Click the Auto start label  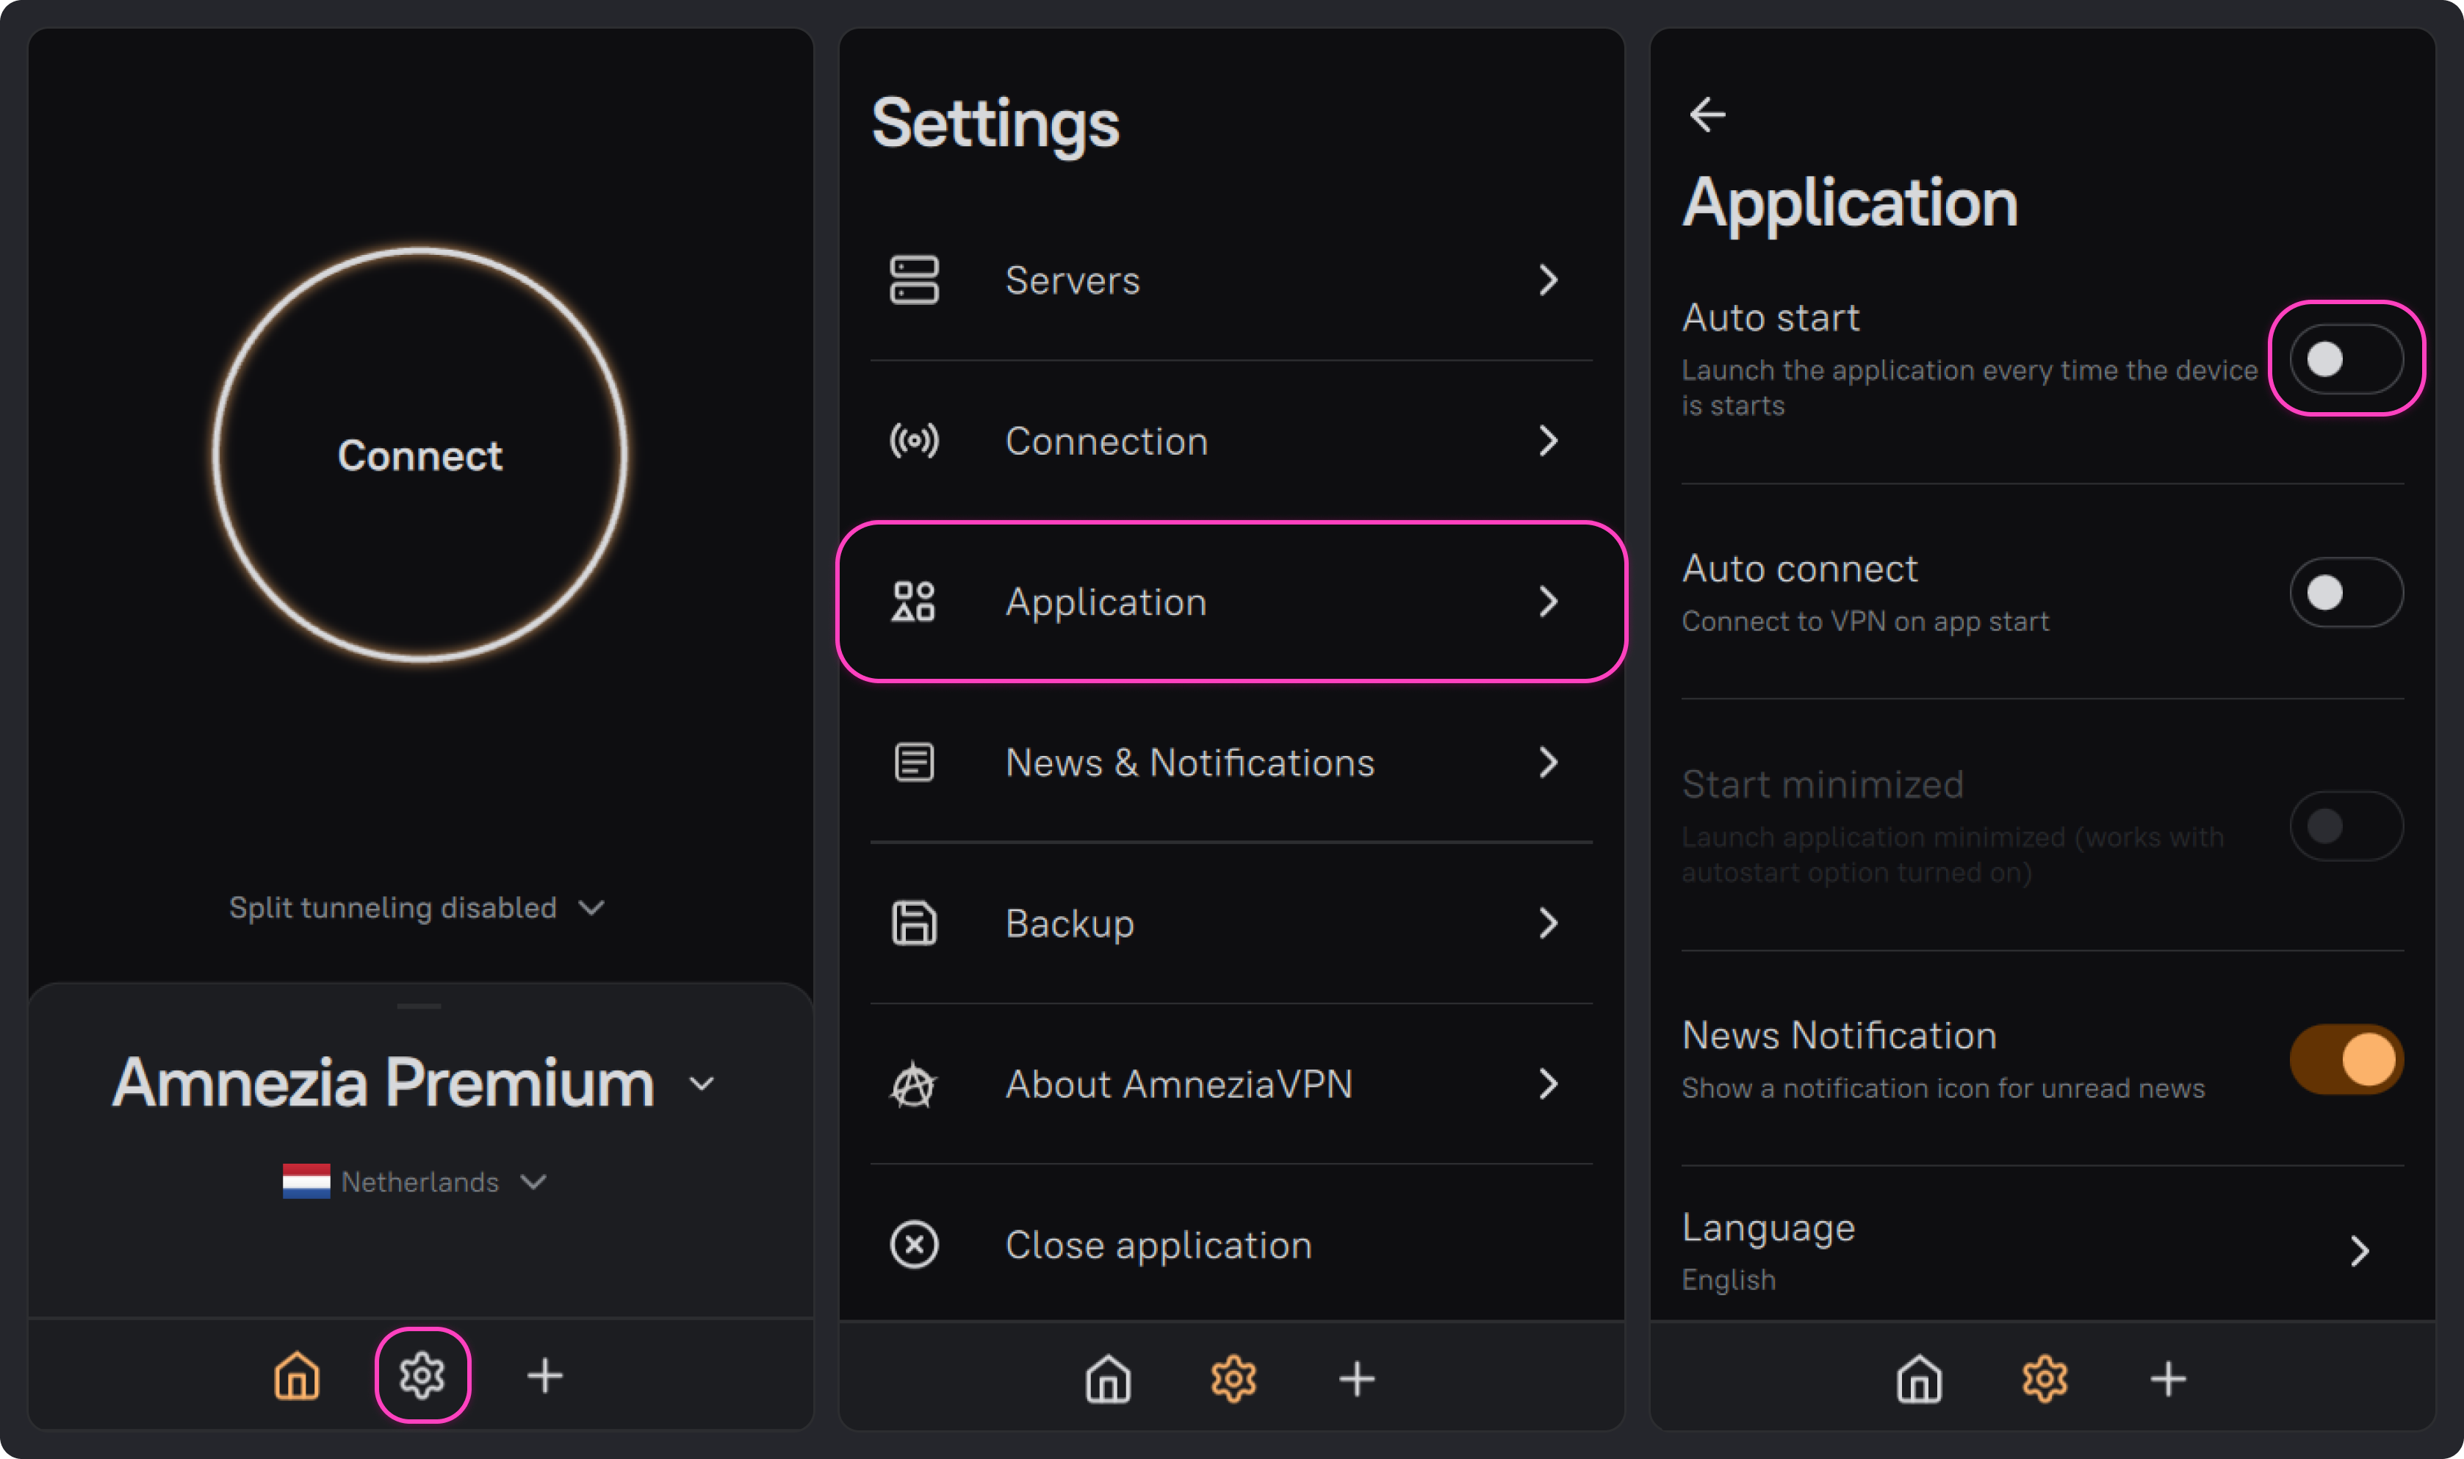click(x=1770, y=317)
